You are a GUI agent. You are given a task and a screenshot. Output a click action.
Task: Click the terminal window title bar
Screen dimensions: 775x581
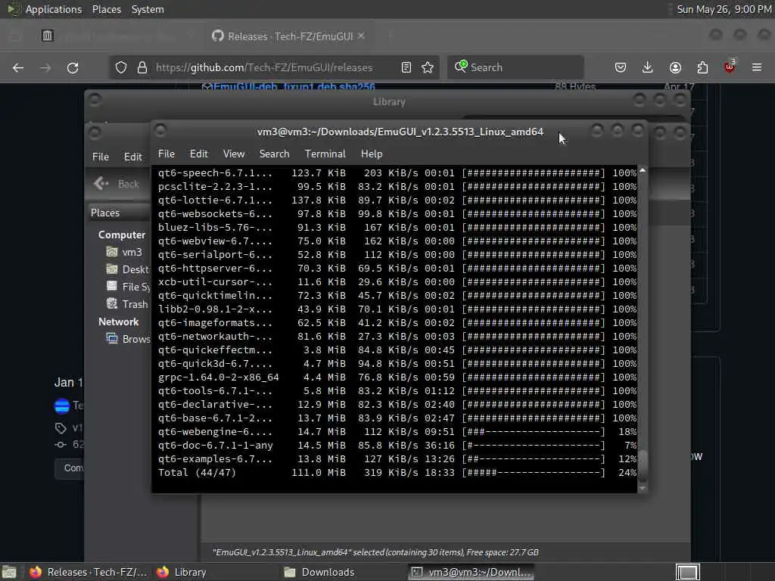point(400,132)
